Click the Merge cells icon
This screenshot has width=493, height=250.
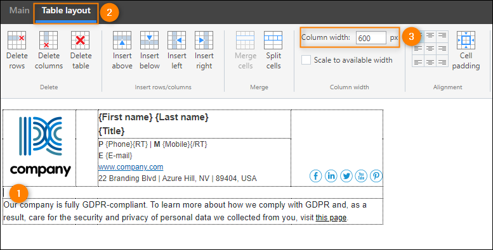(246, 40)
